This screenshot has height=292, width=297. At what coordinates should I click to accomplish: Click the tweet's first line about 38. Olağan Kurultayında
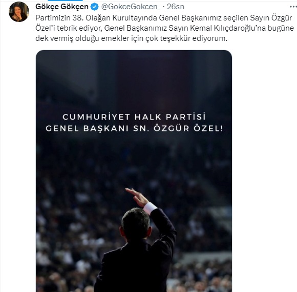164,18
